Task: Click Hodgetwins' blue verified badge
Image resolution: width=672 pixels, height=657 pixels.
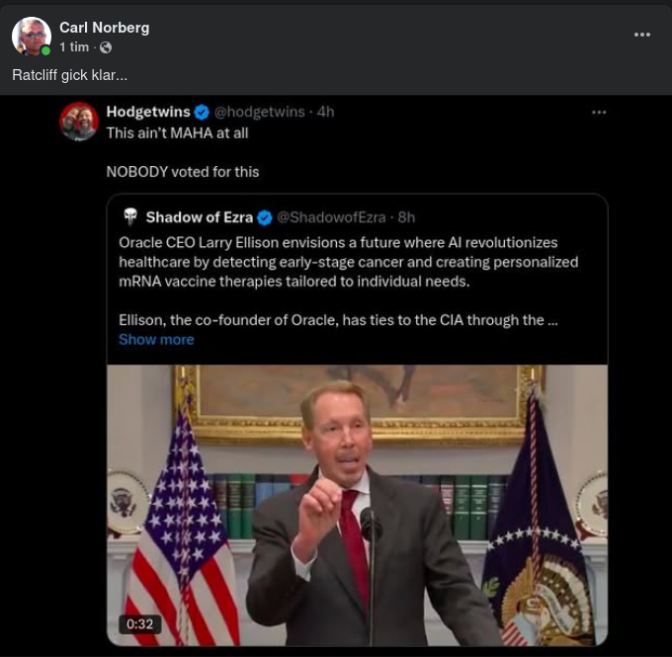Action: tap(201, 112)
